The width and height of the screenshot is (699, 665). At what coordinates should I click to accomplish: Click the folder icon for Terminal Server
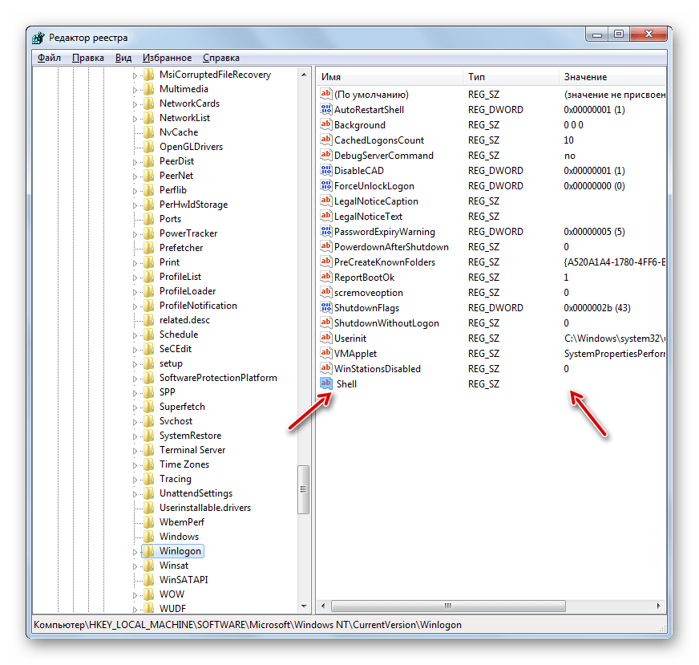pyautogui.click(x=149, y=450)
